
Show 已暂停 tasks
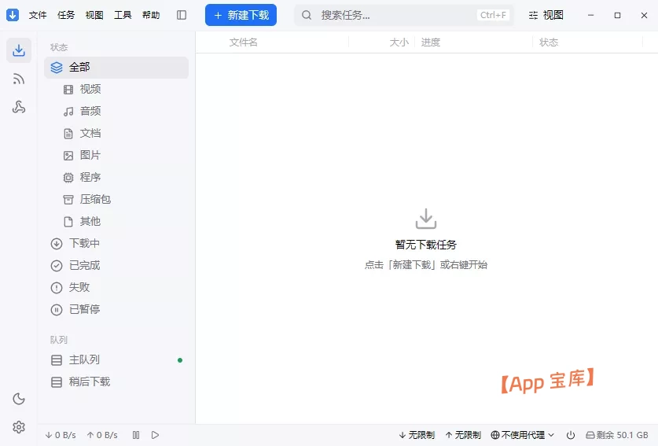point(116,309)
